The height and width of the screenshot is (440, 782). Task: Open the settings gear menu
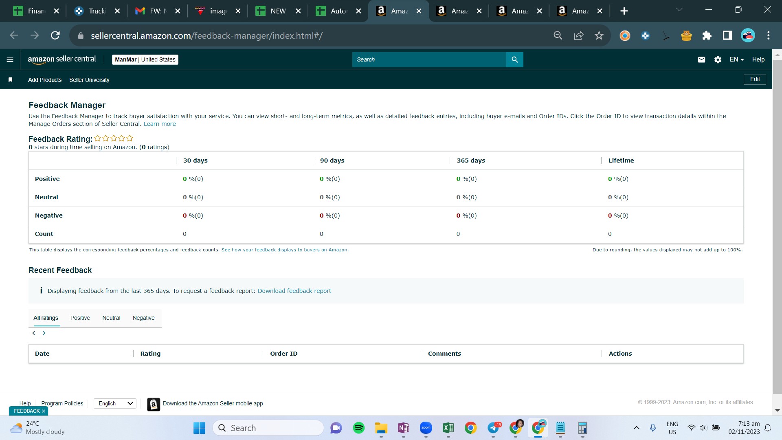pyautogui.click(x=718, y=59)
